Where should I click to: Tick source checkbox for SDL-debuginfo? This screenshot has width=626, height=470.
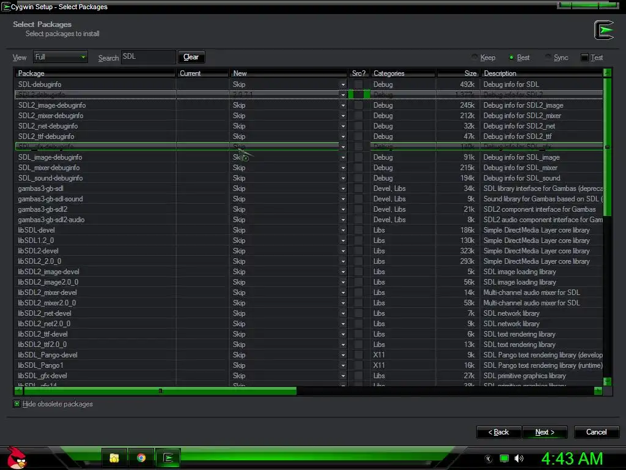click(x=358, y=84)
